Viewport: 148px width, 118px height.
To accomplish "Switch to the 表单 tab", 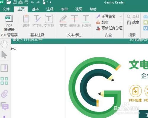I will coord(64,9).
